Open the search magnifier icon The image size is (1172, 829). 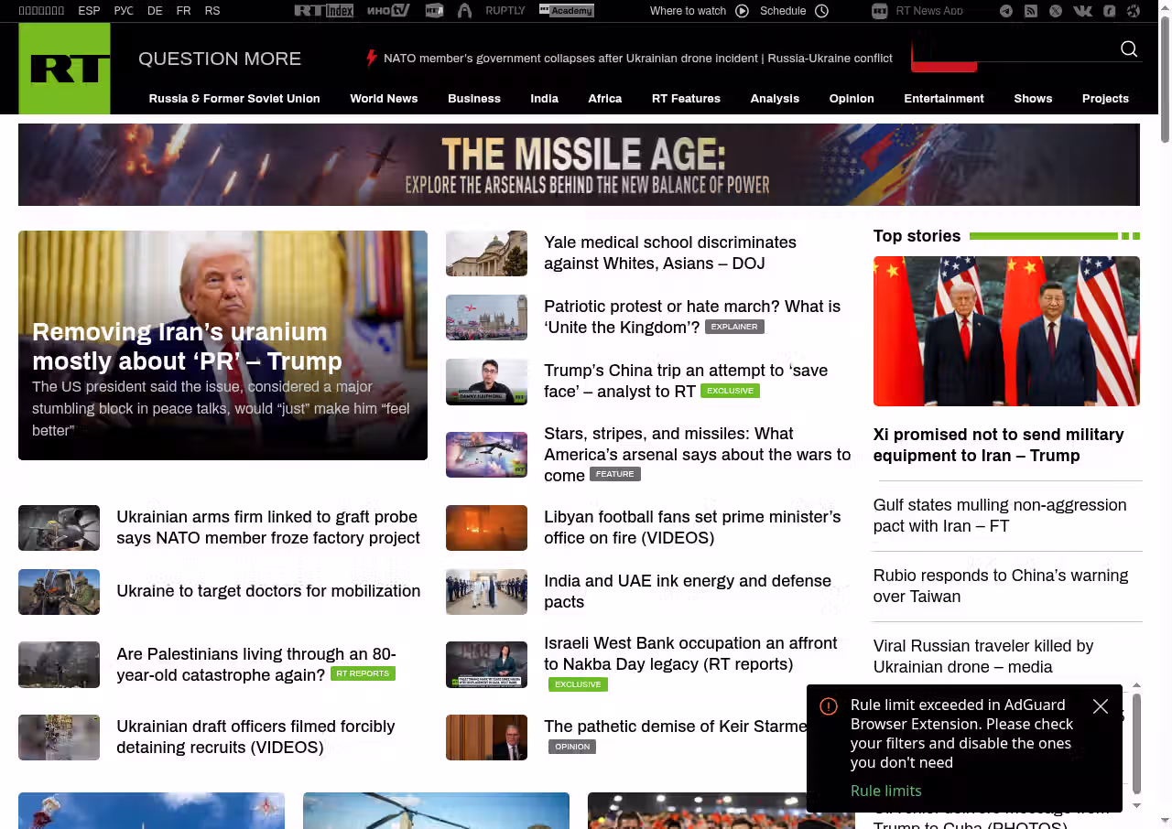(1129, 49)
